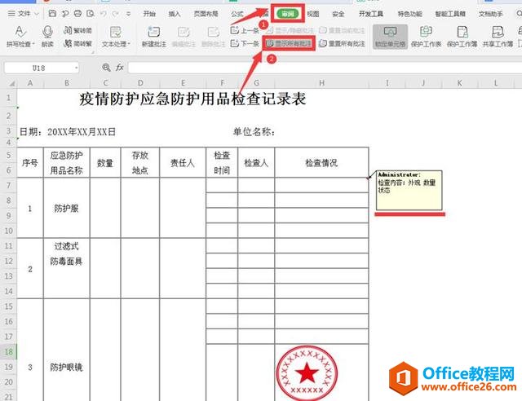The width and height of the screenshot is (522, 401).
Task: Toggle 显示/隐藏批注 for current comment
Action: [x=290, y=30]
